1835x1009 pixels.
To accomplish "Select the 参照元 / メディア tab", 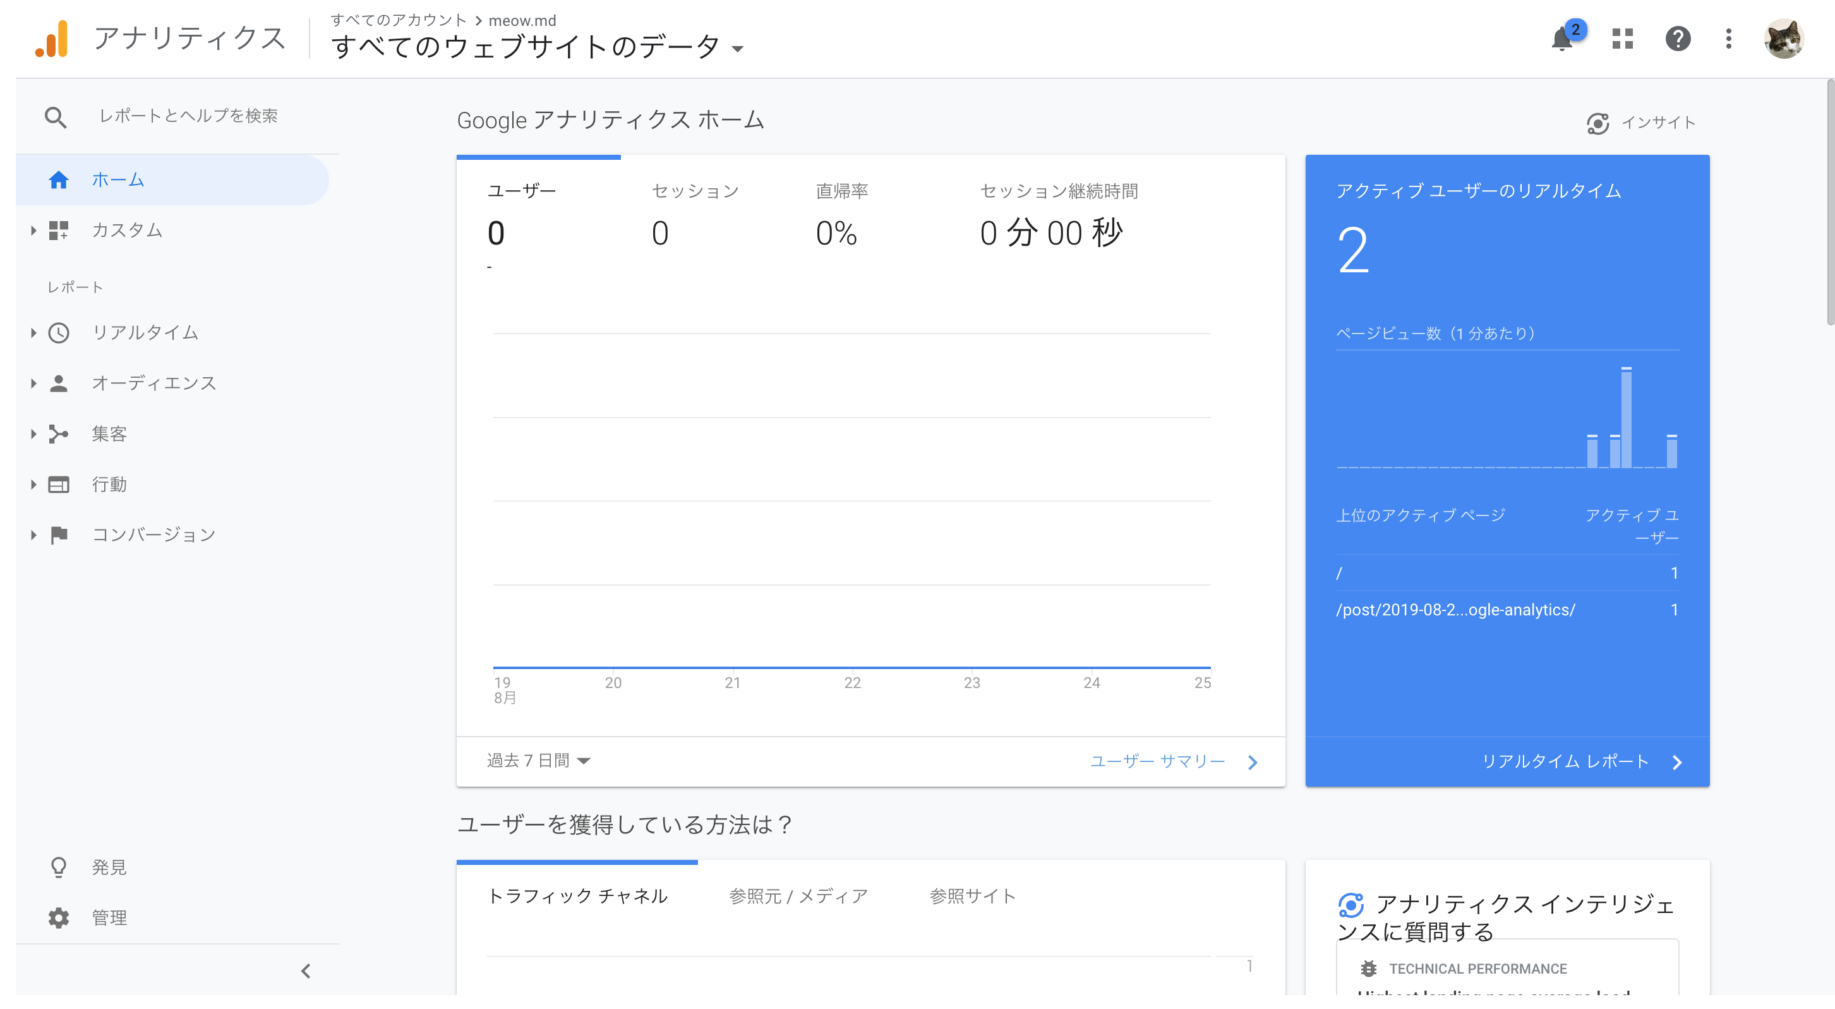I will pyautogui.click(x=798, y=897).
